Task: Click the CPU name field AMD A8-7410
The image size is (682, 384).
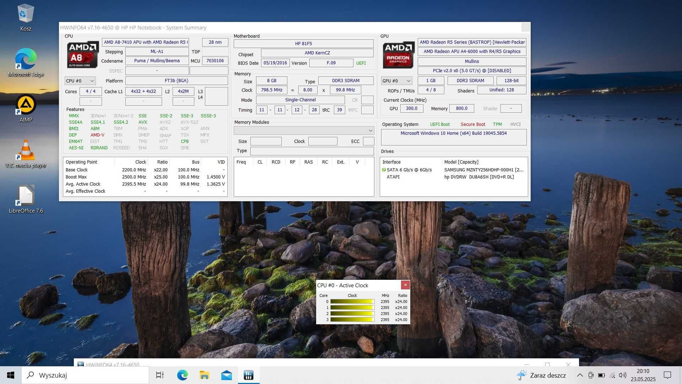Action: [x=145, y=42]
